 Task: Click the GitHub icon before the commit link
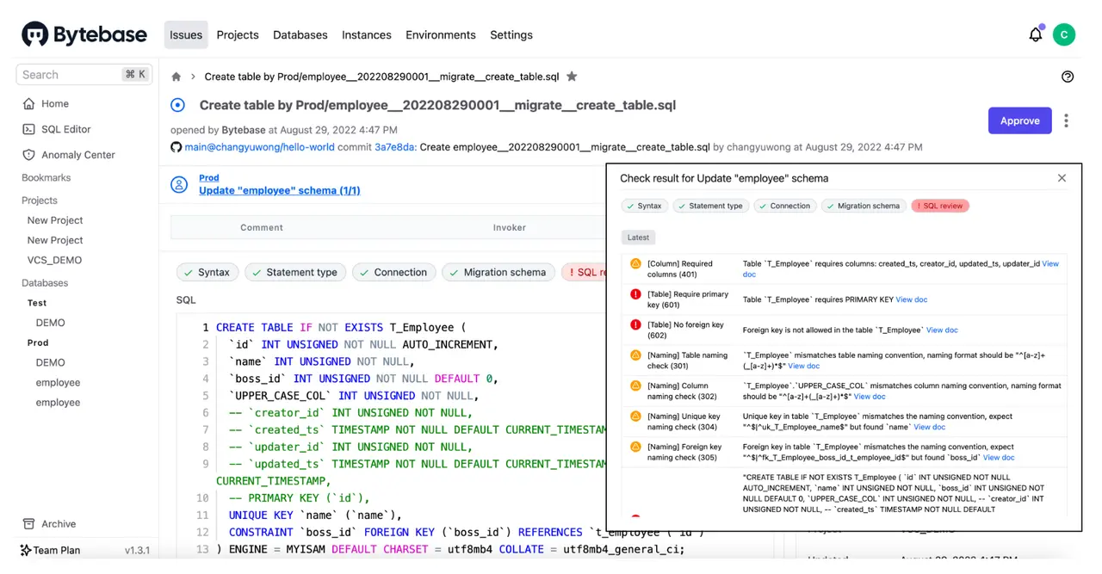tap(176, 147)
